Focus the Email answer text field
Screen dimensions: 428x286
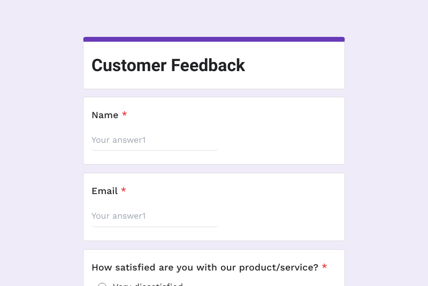(x=154, y=216)
